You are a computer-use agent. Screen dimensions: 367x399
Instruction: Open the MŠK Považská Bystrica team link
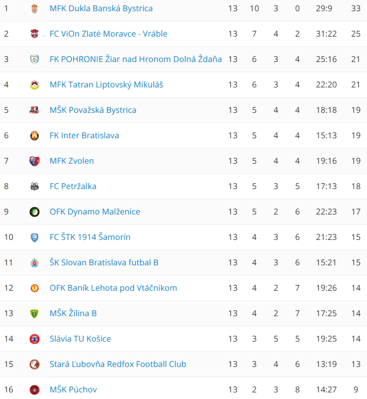point(93,110)
